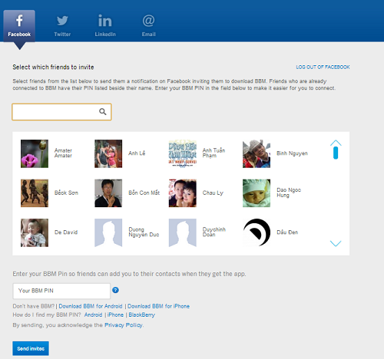Click the name Anh Tuấn Phạm

coord(214,153)
